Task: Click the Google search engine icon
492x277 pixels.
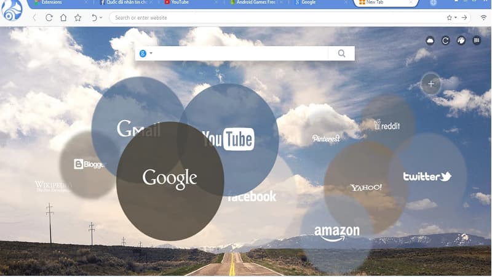Action: pyautogui.click(x=143, y=54)
